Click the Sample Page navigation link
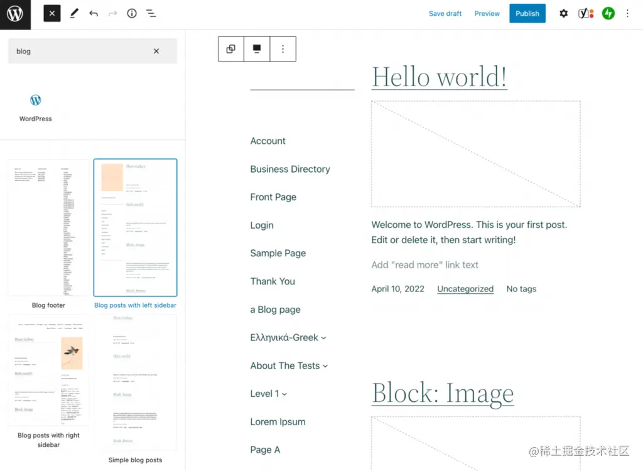This screenshot has height=471, width=643. pyautogui.click(x=278, y=253)
